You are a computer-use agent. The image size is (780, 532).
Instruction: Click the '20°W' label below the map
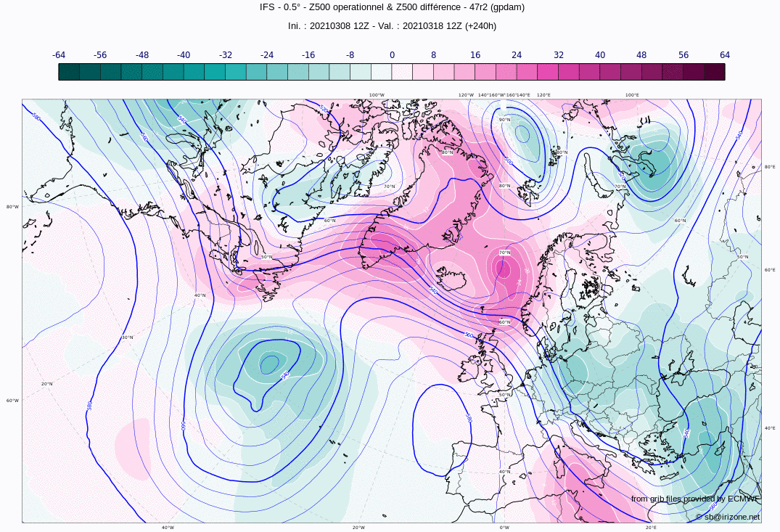click(x=358, y=528)
